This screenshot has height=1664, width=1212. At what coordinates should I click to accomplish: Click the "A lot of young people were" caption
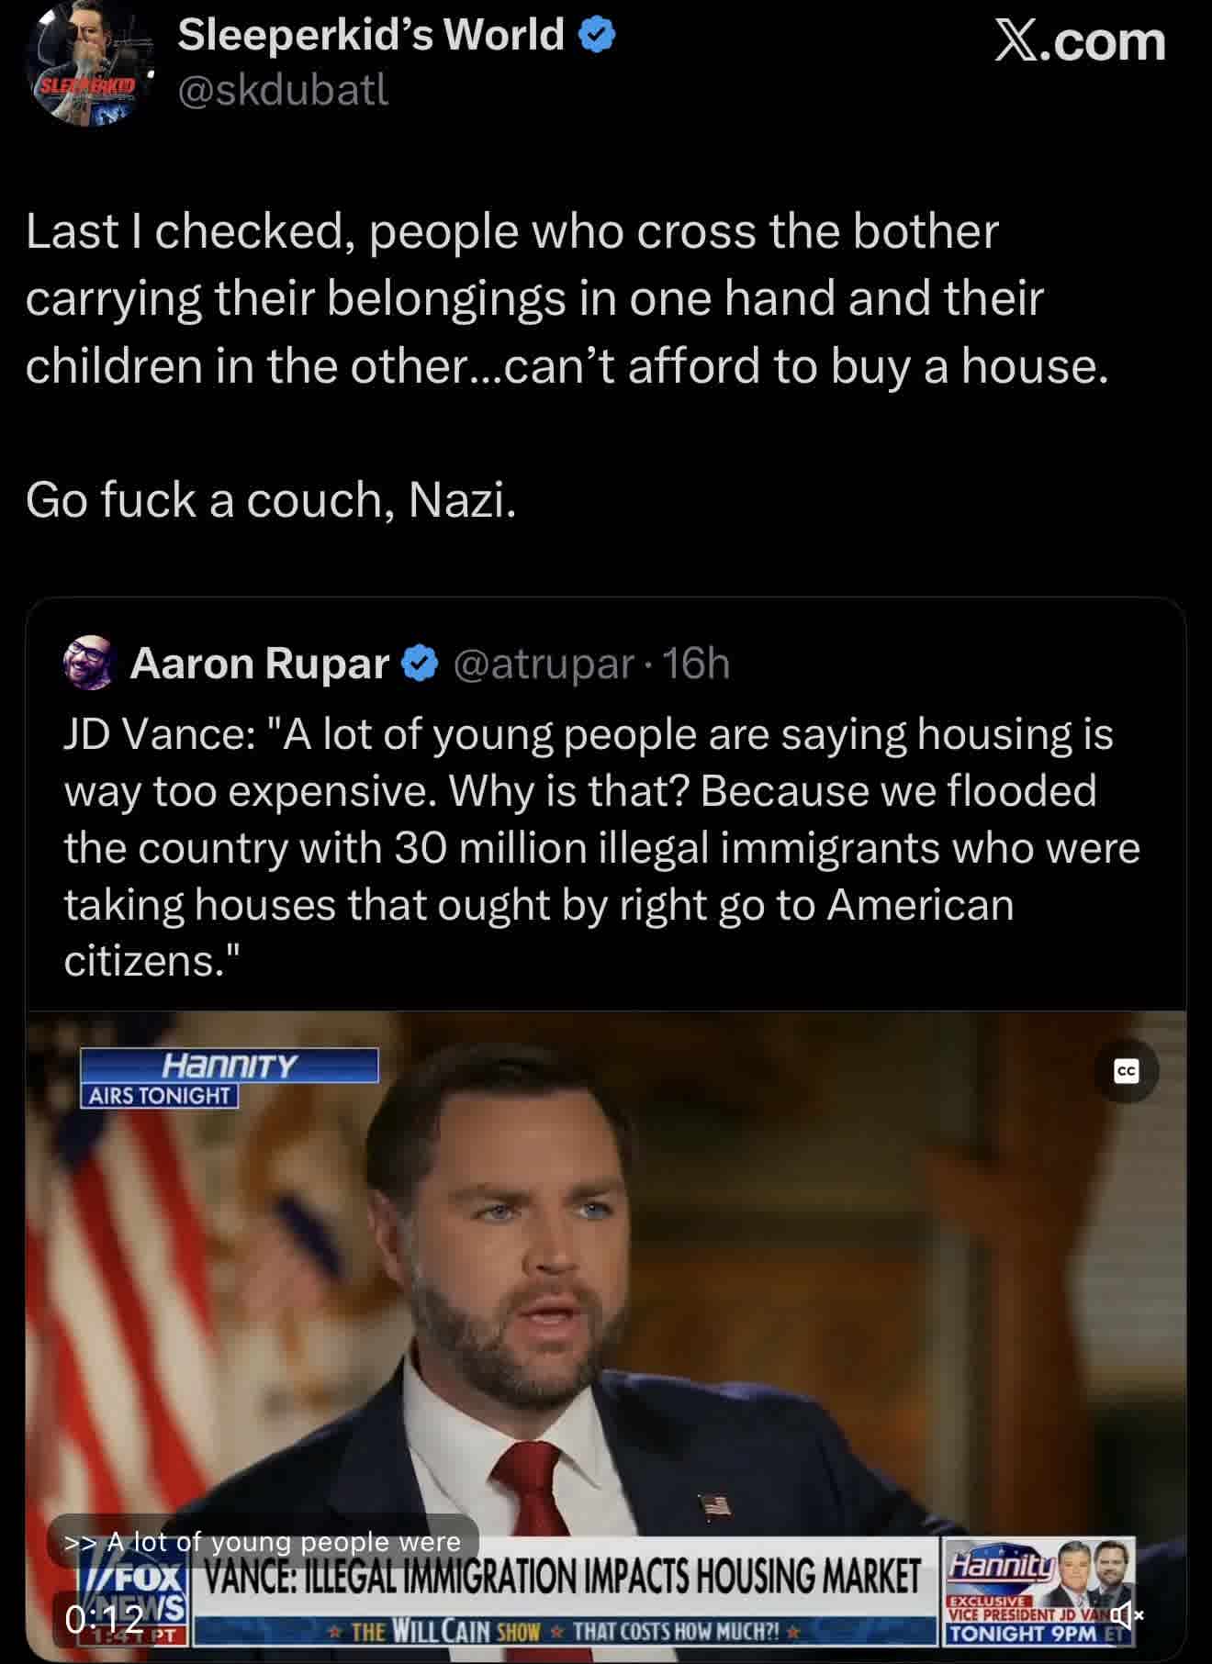[x=264, y=1542]
